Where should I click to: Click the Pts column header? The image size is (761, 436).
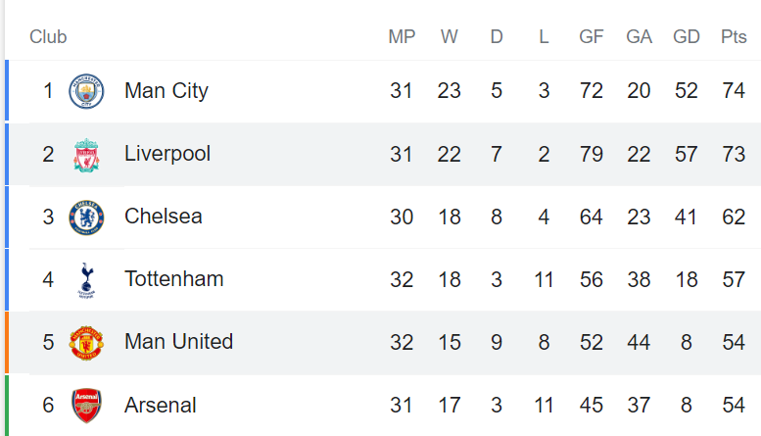click(x=734, y=37)
